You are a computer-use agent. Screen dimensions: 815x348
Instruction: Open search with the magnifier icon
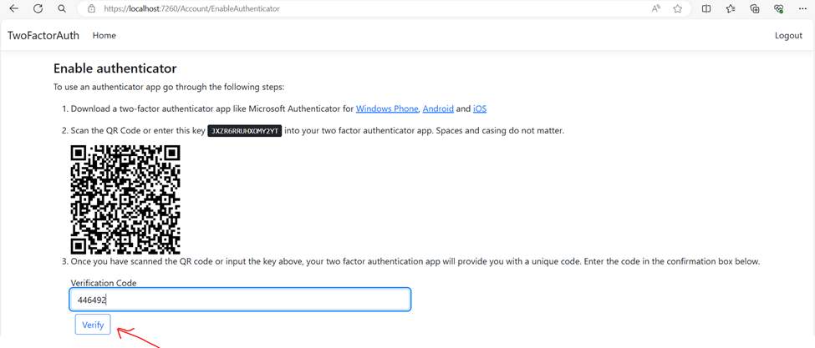click(x=62, y=8)
